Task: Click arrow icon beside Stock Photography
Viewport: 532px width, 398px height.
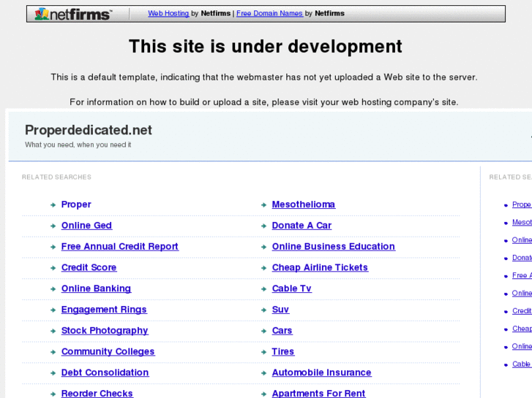Action: (53, 331)
